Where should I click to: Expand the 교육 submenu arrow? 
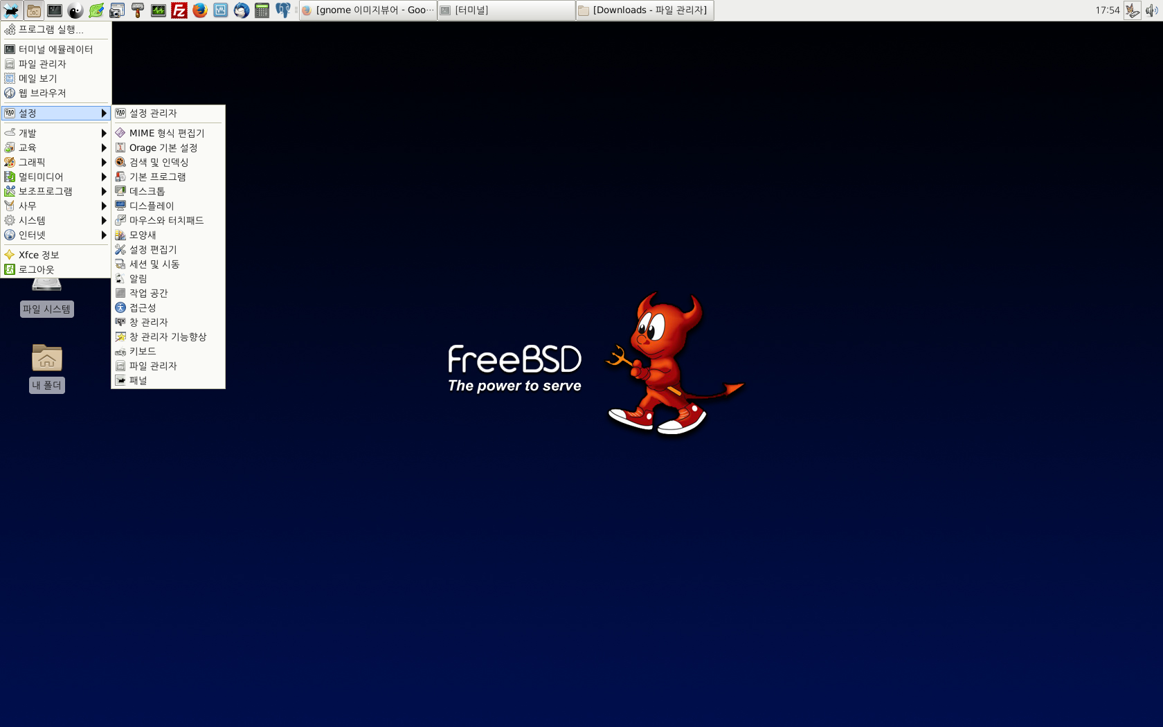104,147
